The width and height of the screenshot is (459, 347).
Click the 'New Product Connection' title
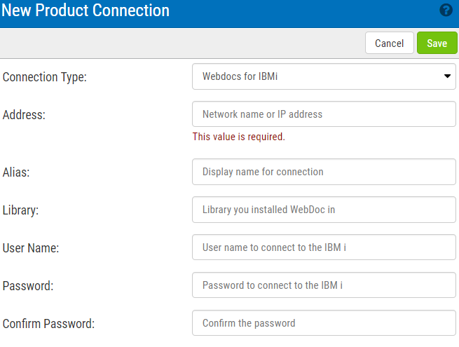coord(85,11)
